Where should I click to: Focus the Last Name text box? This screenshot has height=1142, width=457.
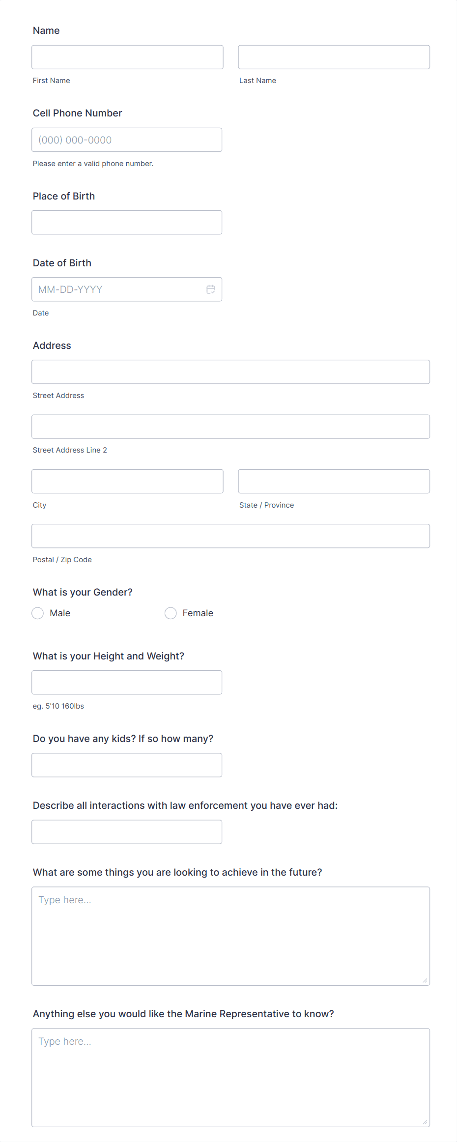(x=334, y=57)
